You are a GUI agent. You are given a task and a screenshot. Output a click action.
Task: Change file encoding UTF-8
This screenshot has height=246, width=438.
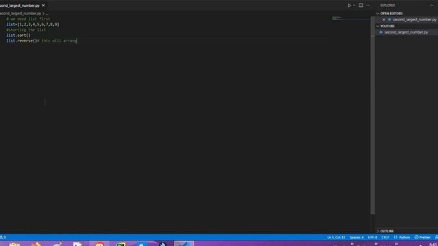pos(372,237)
